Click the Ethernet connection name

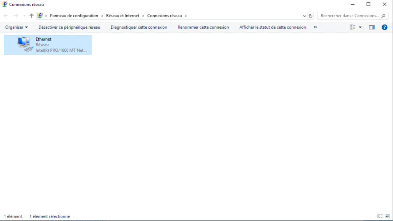click(43, 39)
